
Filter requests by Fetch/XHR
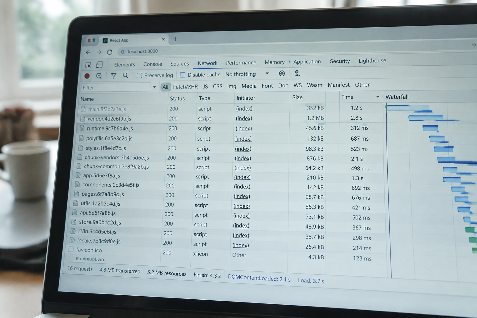[185, 87]
